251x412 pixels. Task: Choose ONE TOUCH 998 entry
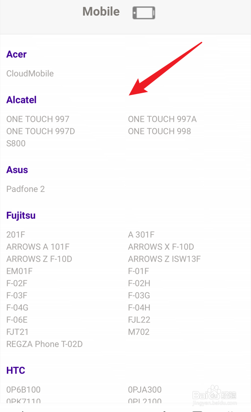tap(160, 131)
